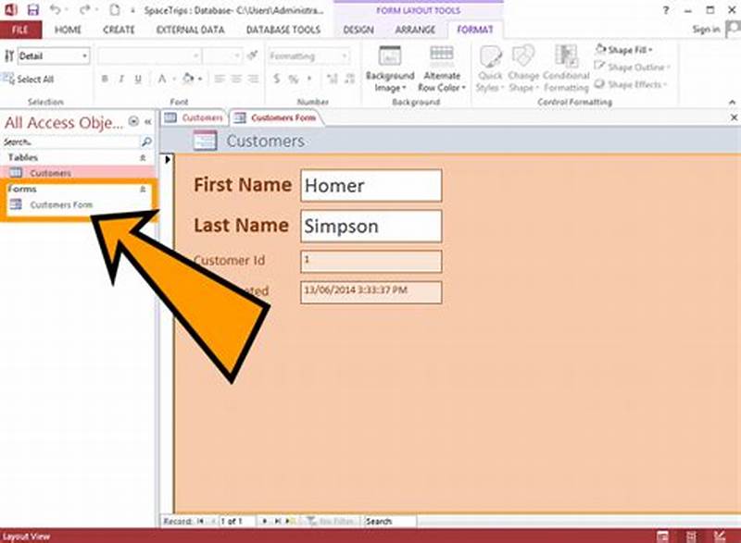Screen dimensions: 741x543
Task: Open the Customers table tab
Action: point(198,118)
